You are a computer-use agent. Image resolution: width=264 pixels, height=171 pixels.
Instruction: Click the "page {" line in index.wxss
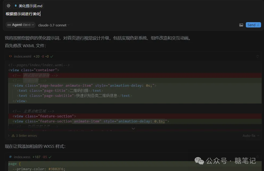(x=14, y=164)
